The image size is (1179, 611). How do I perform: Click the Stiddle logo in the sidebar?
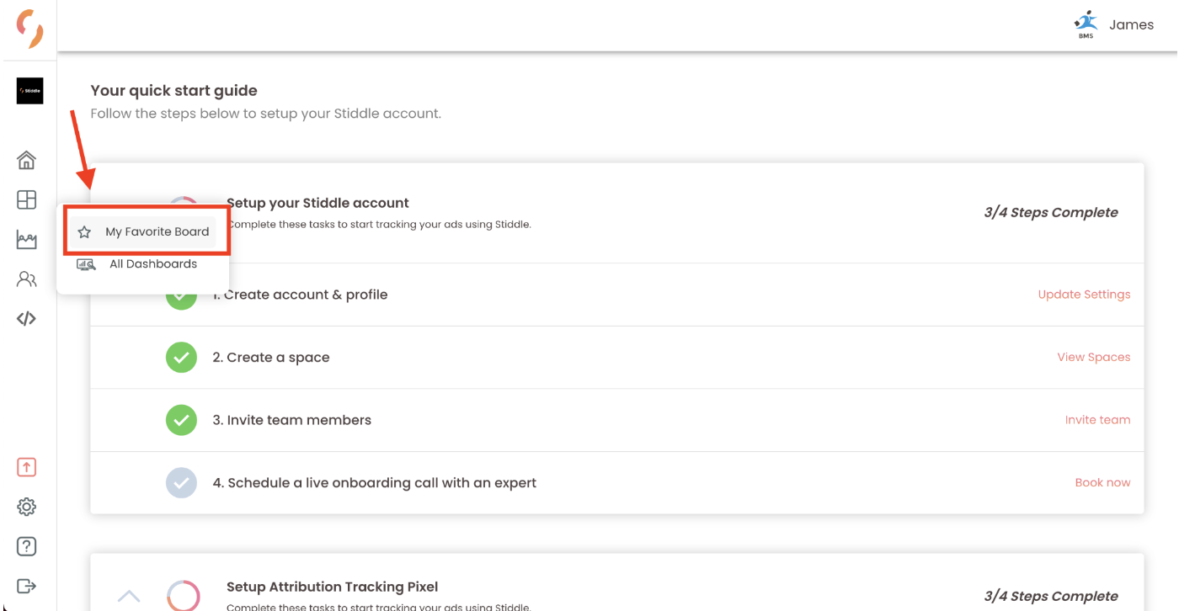[x=29, y=29]
